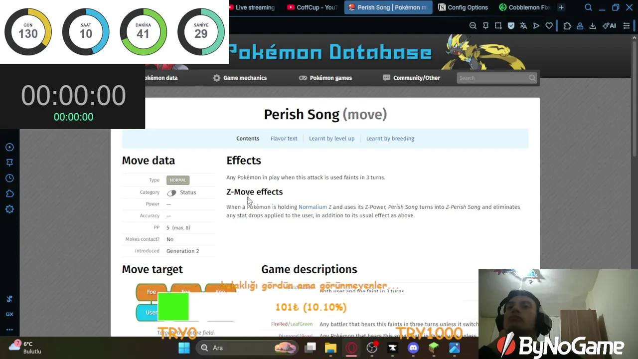Open the extensions cube in browser toolbar

567,25
